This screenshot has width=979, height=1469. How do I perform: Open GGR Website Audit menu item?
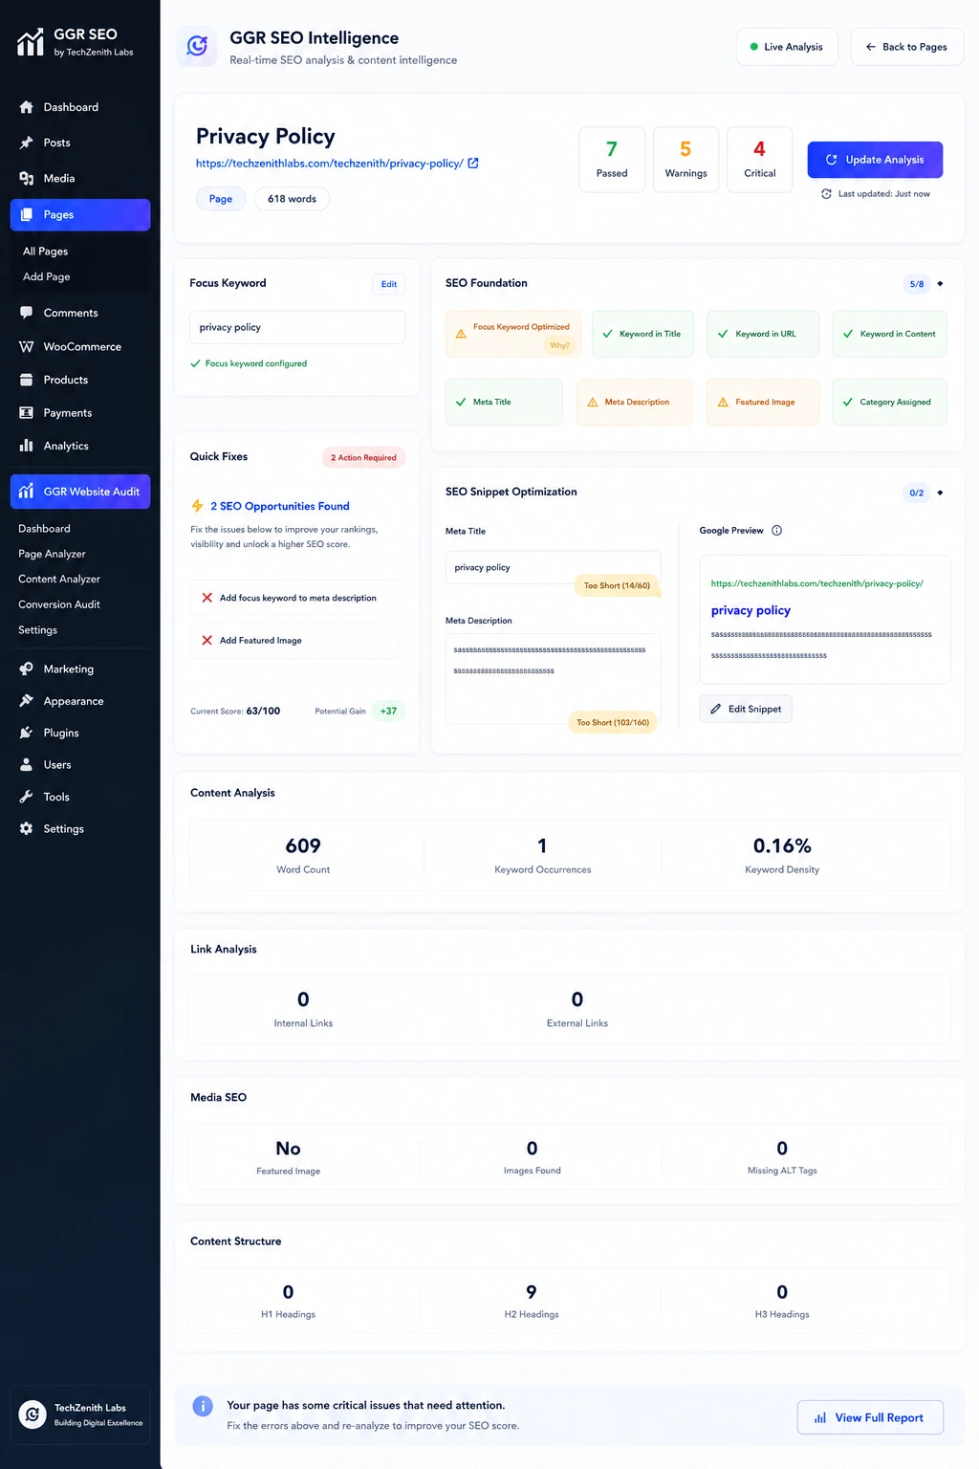pos(80,492)
